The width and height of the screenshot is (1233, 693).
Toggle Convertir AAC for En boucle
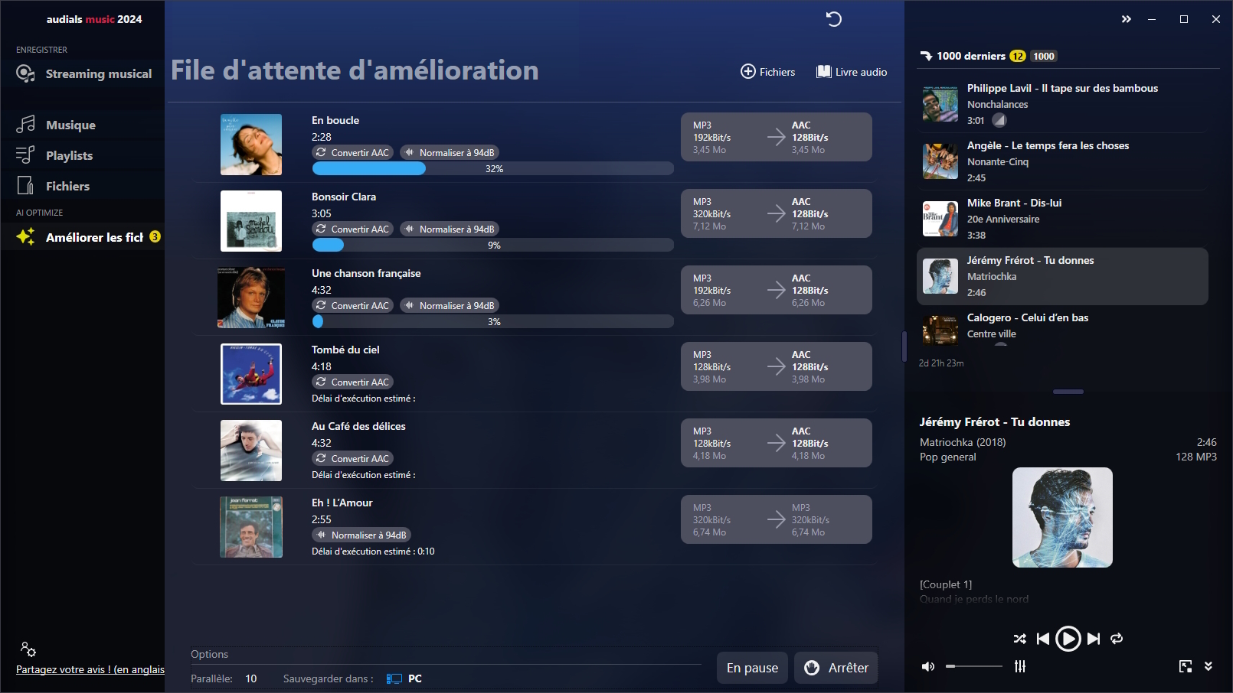(353, 153)
